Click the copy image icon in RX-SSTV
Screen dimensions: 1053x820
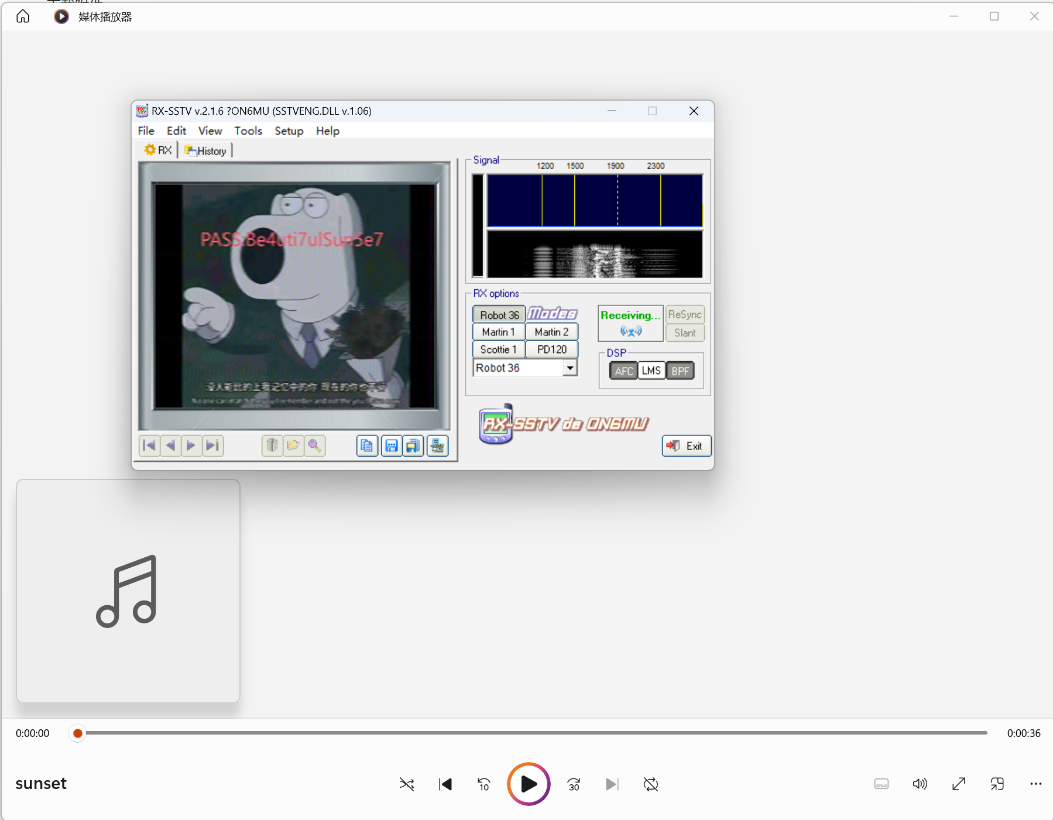pyautogui.click(x=367, y=446)
